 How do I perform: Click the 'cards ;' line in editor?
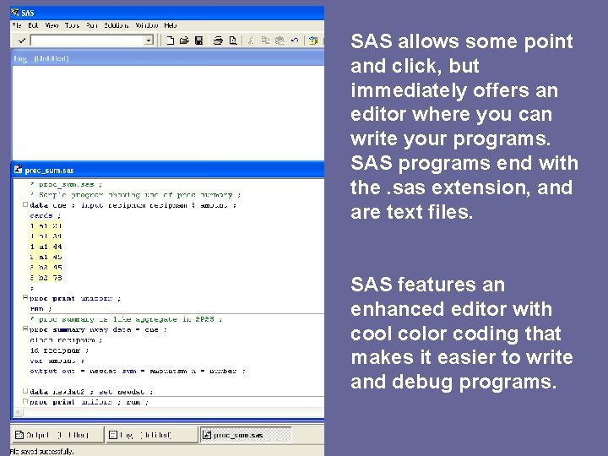coord(46,215)
